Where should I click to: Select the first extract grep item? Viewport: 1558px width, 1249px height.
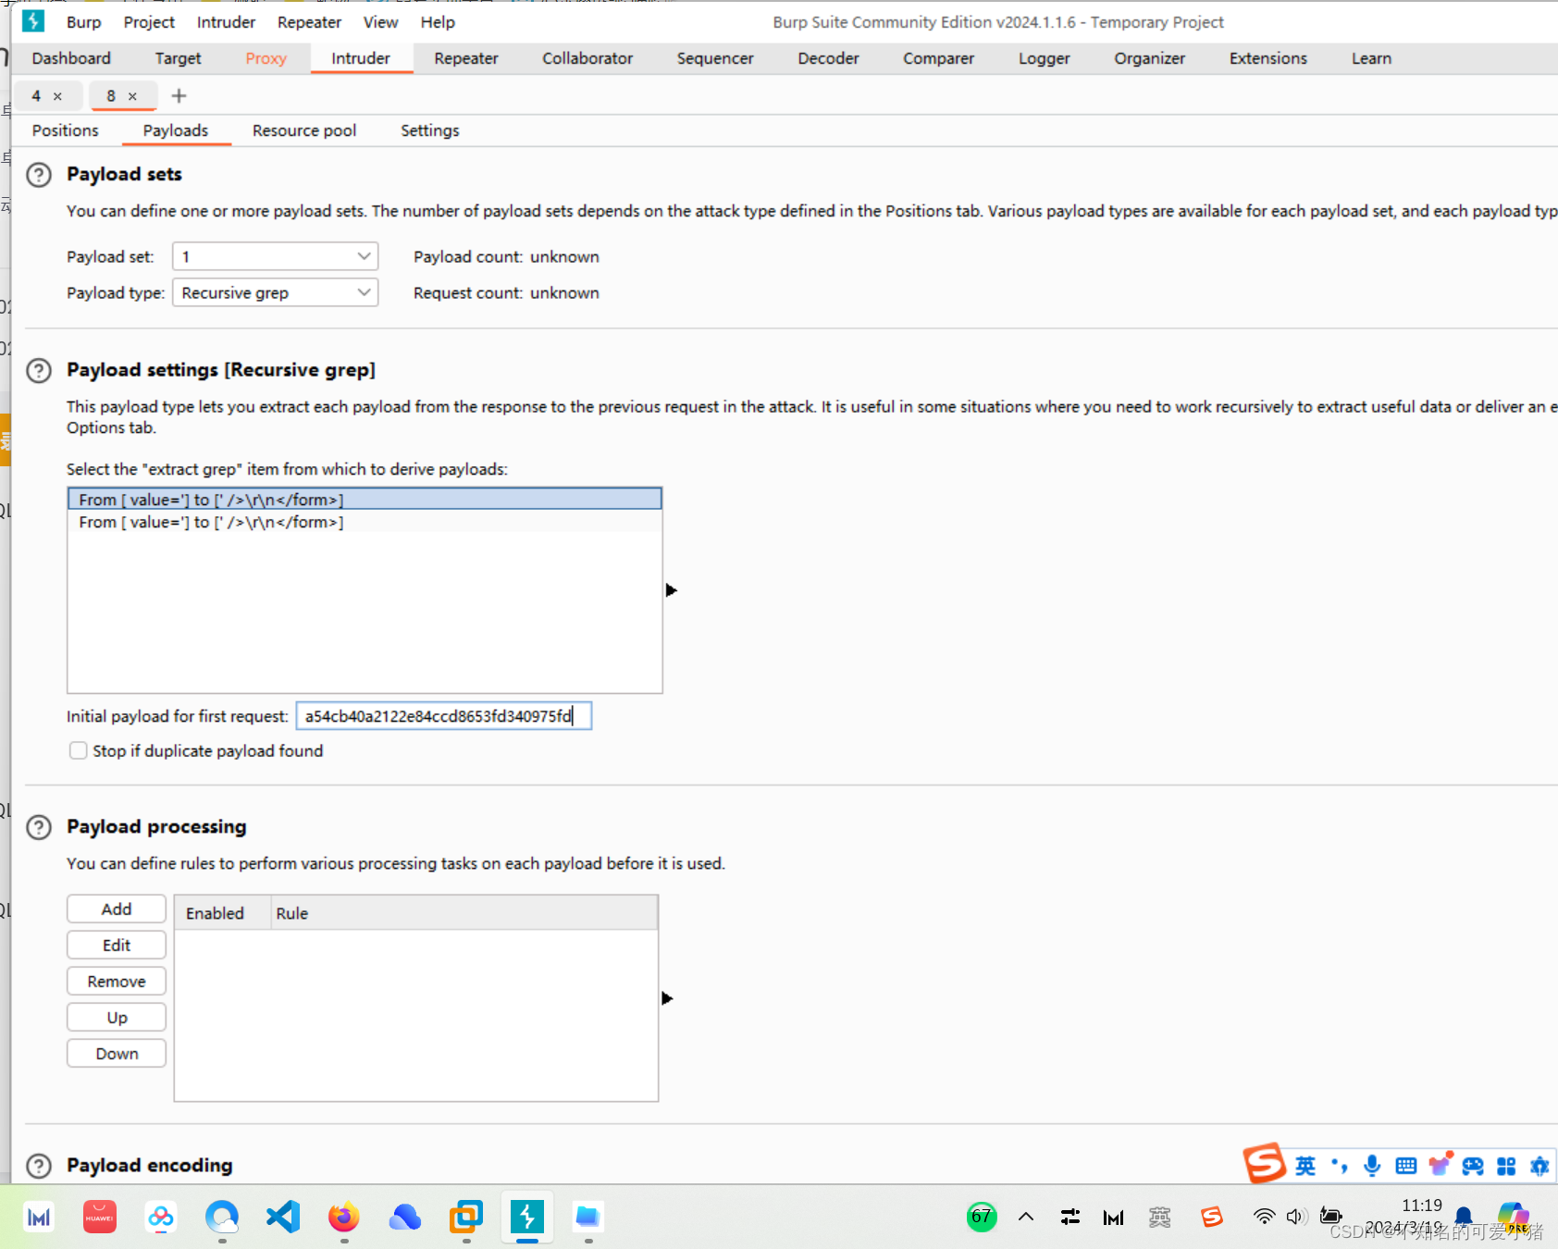click(x=365, y=500)
